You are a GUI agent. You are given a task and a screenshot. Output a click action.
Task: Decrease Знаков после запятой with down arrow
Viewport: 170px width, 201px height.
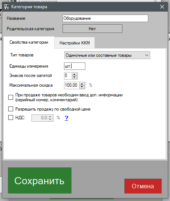75,77
